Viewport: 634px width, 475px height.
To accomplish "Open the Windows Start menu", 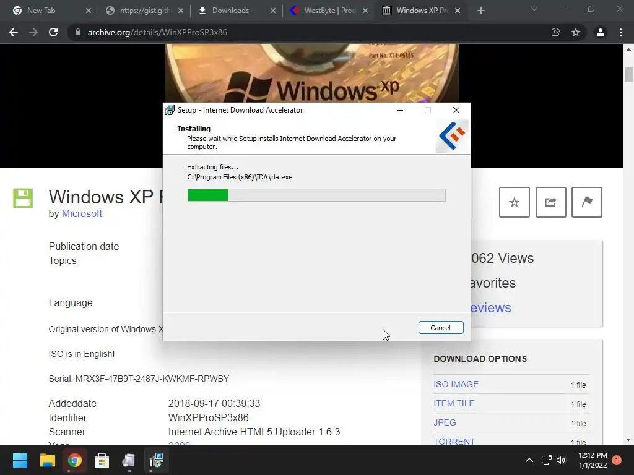I will tap(20, 460).
